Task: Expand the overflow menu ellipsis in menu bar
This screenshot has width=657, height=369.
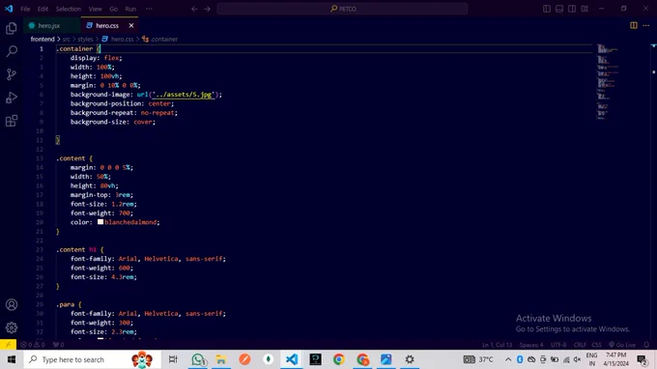Action: pos(149,9)
